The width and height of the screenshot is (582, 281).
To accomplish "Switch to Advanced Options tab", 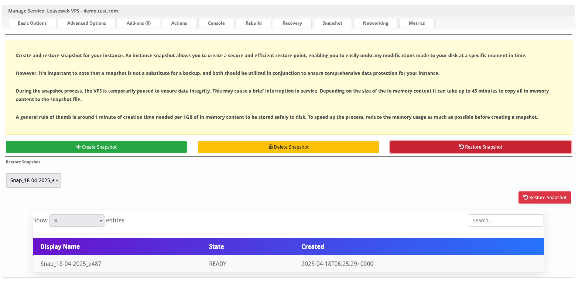I will [x=86, y=23].
